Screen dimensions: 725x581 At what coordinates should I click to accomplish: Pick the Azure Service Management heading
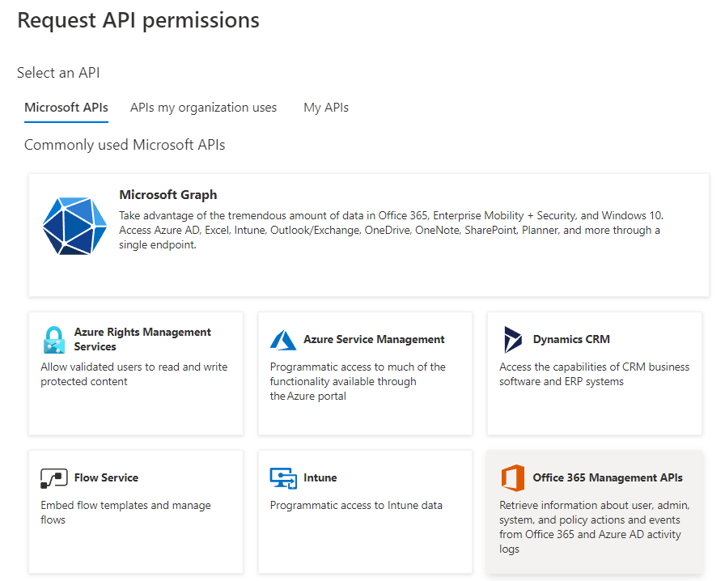tap(374, 339)
